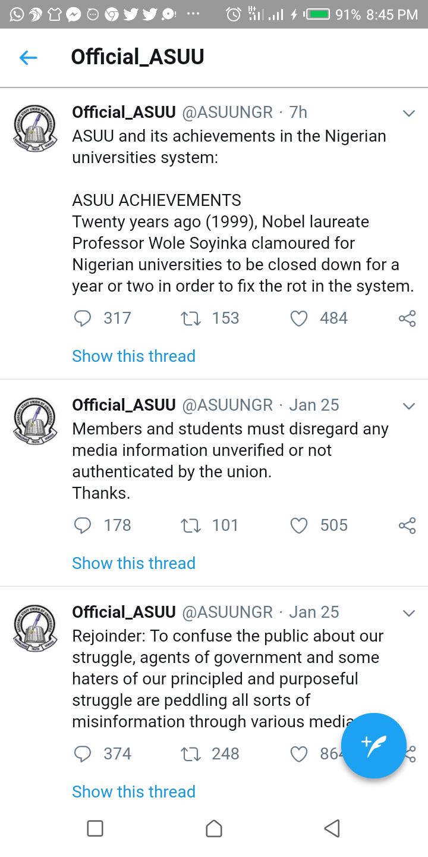The height and width of the screenshot is (857, 428).
Task: Reply to the Rejoinder tweet
Action: tap(83, 754)
